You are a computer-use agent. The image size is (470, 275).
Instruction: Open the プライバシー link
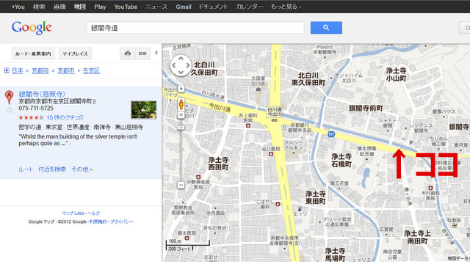pyautogui.click(x=121, y=221)
